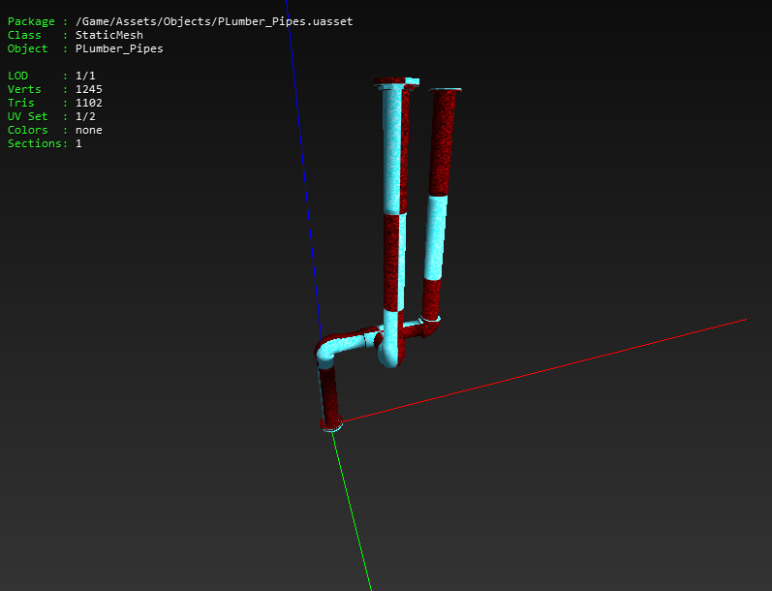
Task: Select the package path /Game/Assets/Objects/PLumber_Pipes.uasset
Action: 214,21
